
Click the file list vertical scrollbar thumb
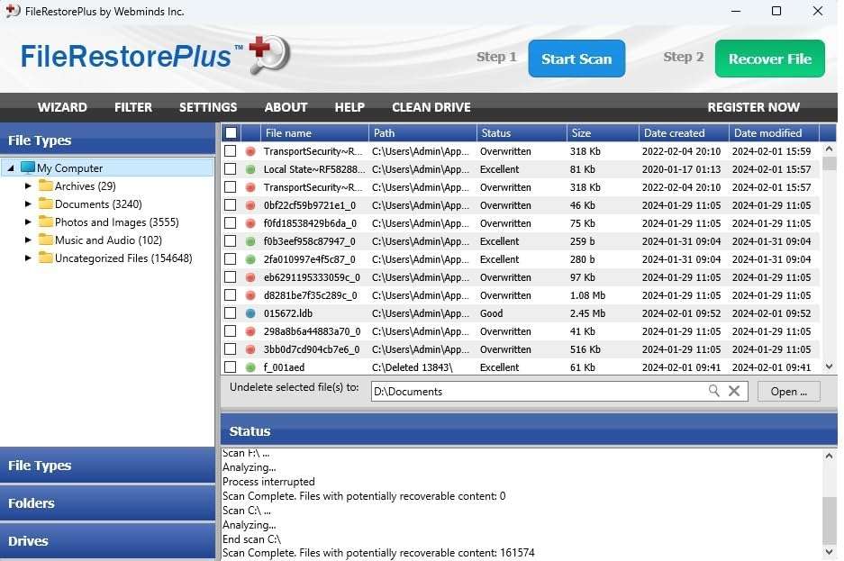pyautogui.click(x=830, y=162)
